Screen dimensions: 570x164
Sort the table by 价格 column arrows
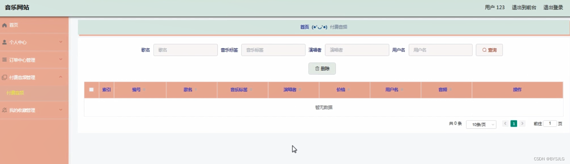[x=349, y=90]
